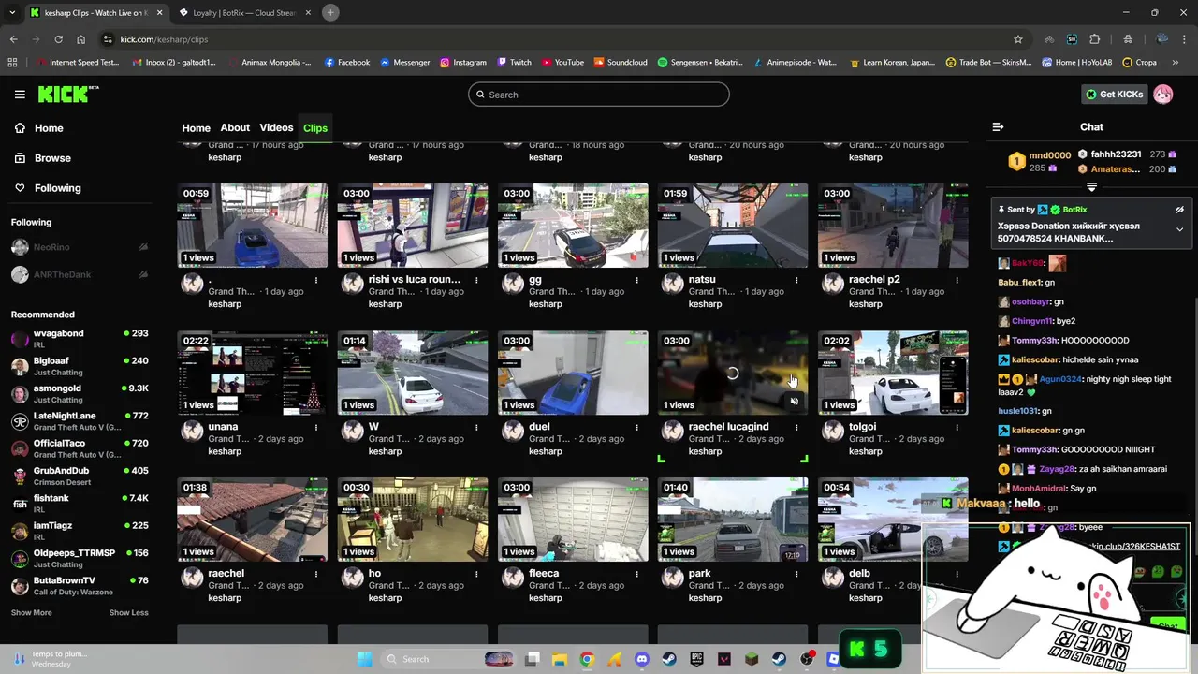Image resolution: width=1198 pixels, height=674 pixels.
Task: Open the 'ho' clip title
Action: (374, 573)
